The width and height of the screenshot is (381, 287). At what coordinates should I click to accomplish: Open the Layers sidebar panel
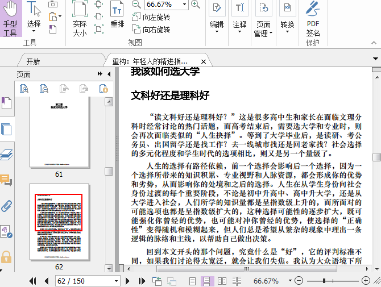point(6,155)
